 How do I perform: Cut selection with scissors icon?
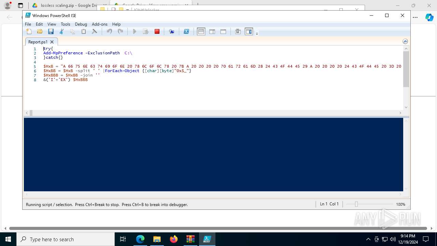[62, 31]
